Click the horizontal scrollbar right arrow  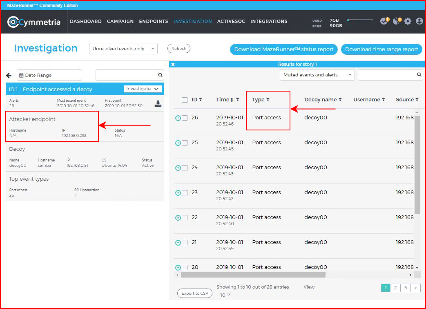(410, 275)
